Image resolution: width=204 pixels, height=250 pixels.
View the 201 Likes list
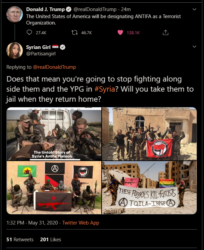[x=51, y=240]
